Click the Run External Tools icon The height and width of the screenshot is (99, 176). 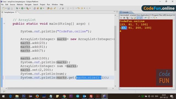click(28, 8)
